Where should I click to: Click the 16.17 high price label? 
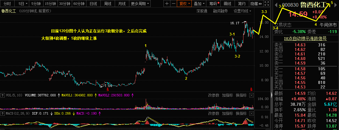pyautogui.click(x=235, y=23)
